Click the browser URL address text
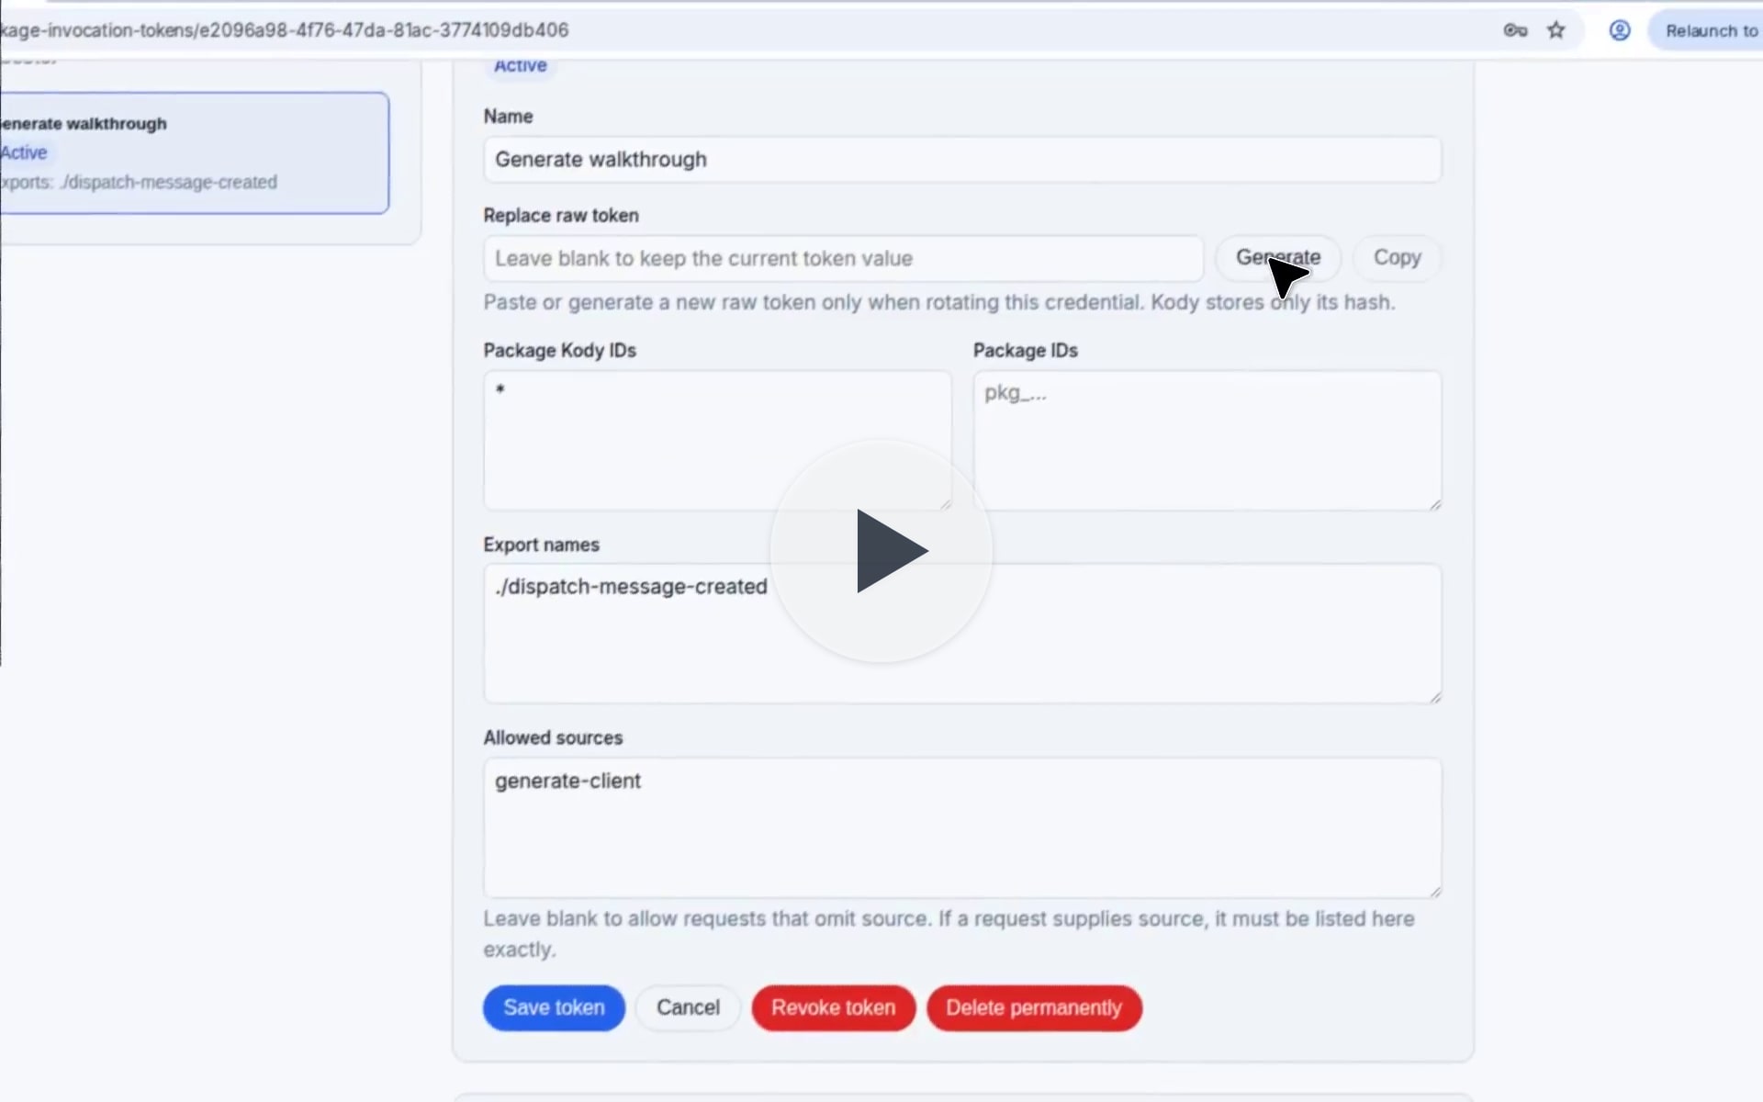Viewport: 1763px width, 1102px height. (x=285, y=30)
